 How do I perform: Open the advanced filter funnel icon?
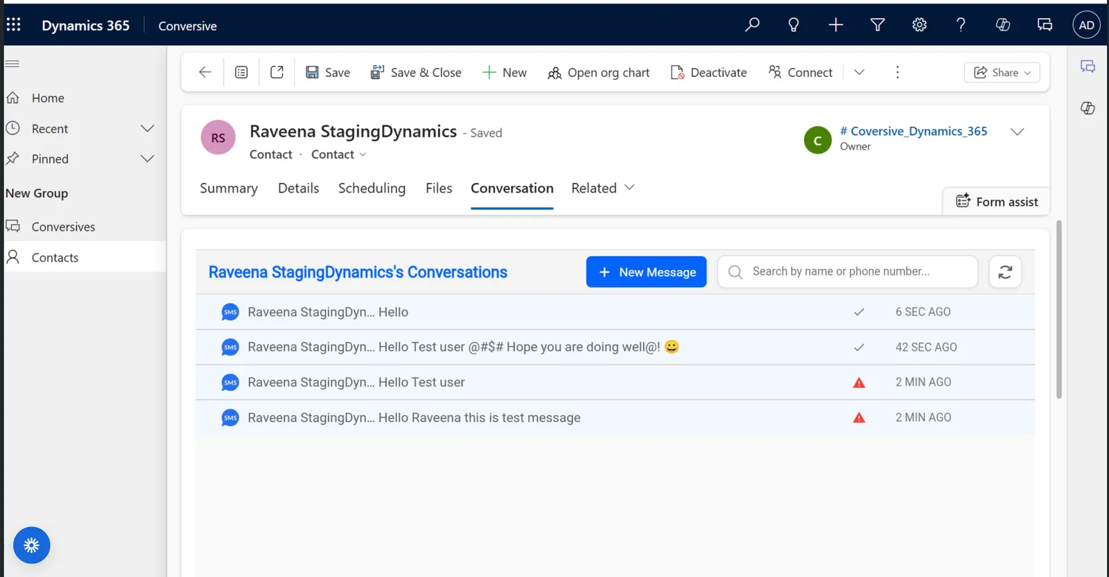(x=877, y=25)
